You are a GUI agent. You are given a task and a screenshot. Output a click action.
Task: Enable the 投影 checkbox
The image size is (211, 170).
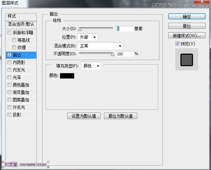coord(10,115)
